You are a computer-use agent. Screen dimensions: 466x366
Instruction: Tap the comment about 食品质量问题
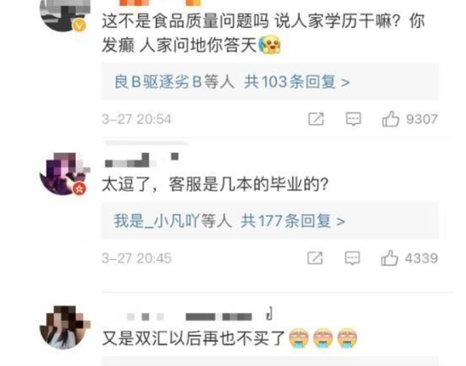point(264,33)
